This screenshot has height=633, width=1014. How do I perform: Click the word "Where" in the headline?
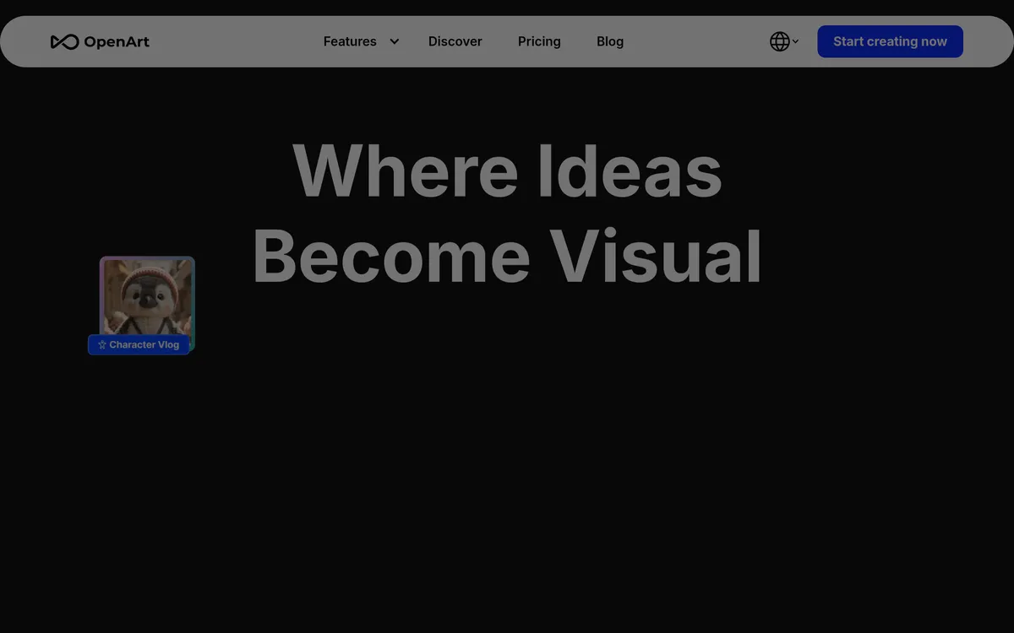pyautogui.click(x=405, y=171)
